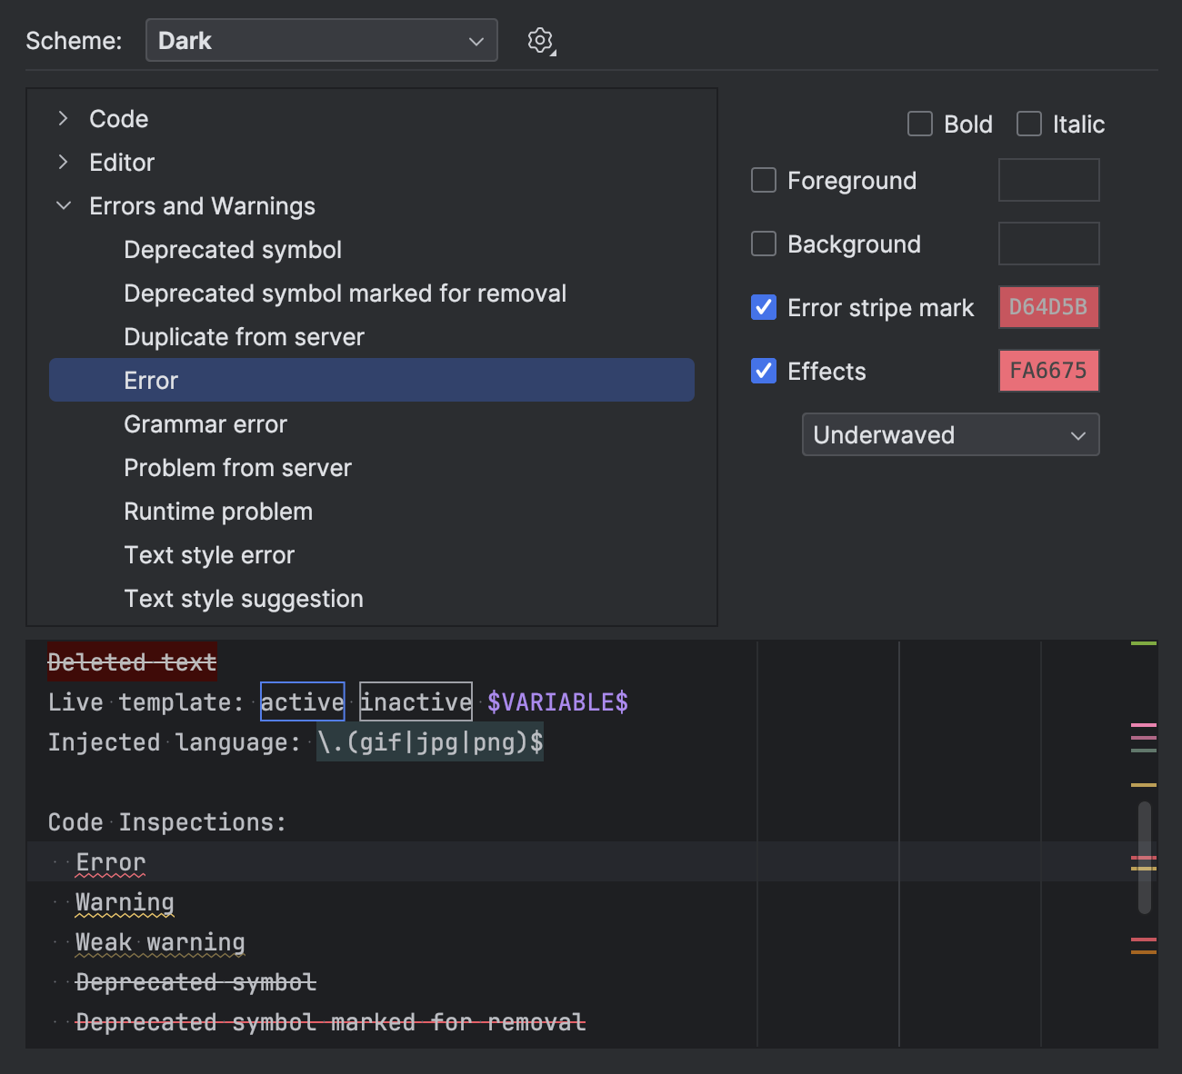
Task: Click the D64D5B error stripe color swatch
Action: click(x=1048, y=308)
